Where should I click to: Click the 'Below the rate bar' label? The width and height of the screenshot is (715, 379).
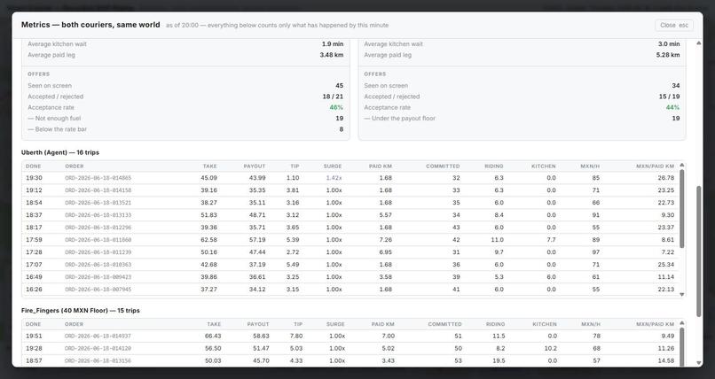coord(58,129)
